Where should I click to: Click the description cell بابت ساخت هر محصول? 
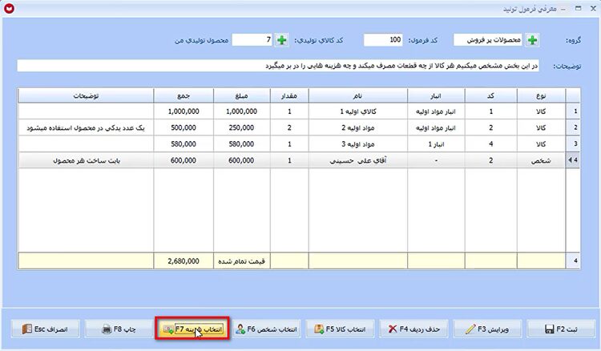(x=86, y=160)
